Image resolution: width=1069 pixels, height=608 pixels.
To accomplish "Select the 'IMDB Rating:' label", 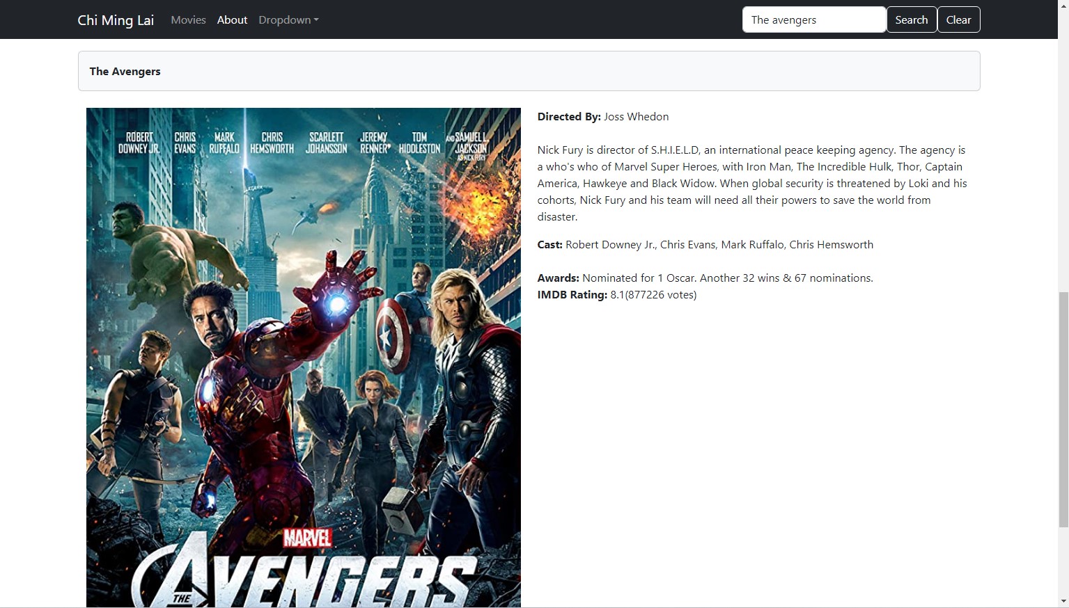I will point(572,294).
